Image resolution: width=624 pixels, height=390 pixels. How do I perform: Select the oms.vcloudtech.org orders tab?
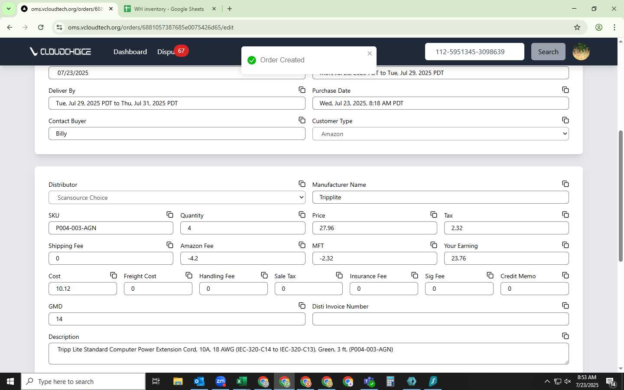(x=67, y=9)
